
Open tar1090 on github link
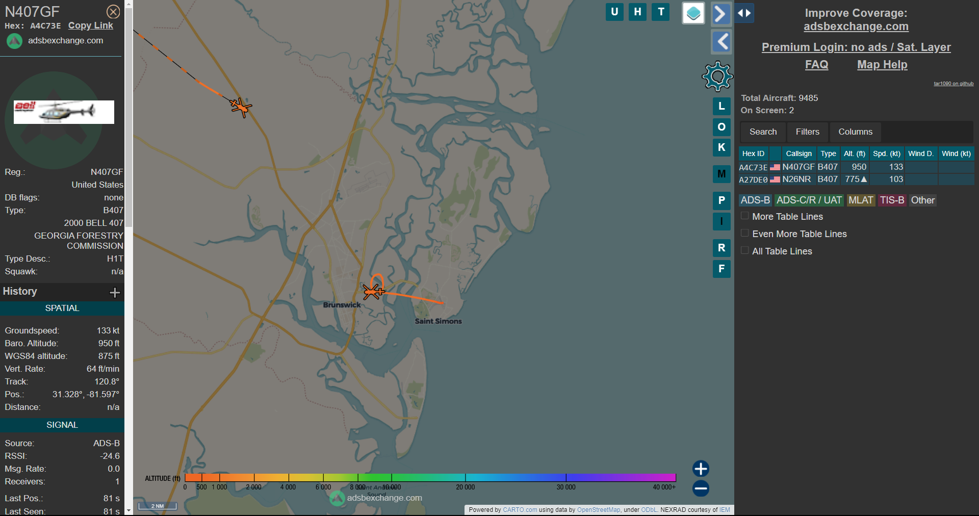954,84
